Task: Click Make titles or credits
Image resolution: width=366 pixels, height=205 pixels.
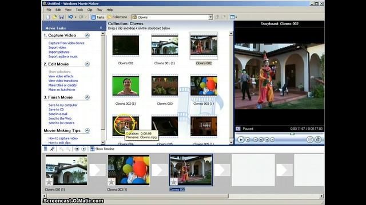Action: click(x=62, y=85)
